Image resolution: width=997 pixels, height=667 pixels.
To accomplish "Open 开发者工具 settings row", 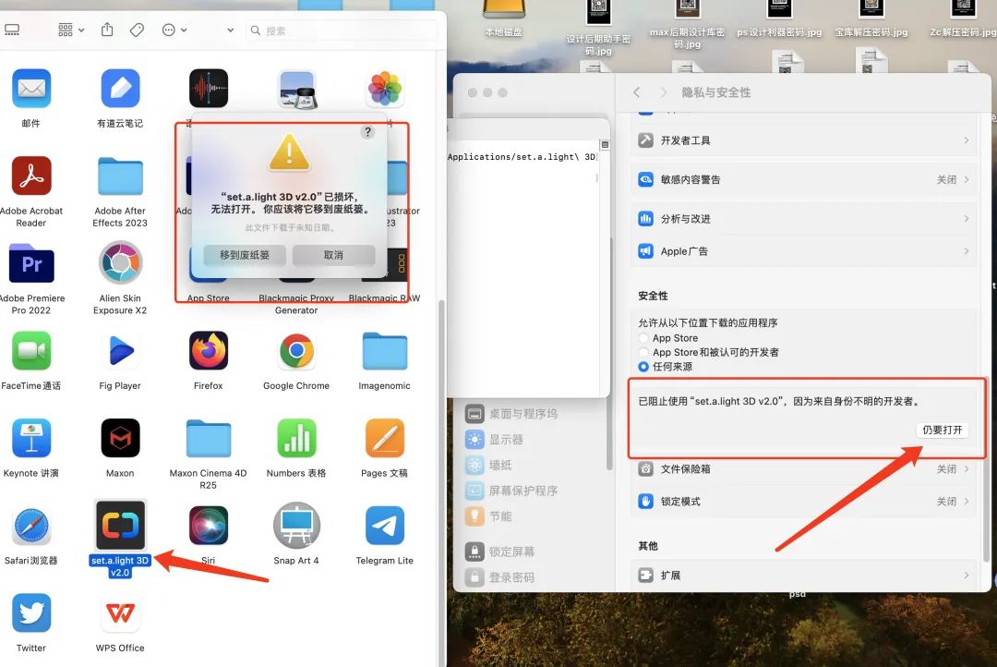I will (804, 140).
